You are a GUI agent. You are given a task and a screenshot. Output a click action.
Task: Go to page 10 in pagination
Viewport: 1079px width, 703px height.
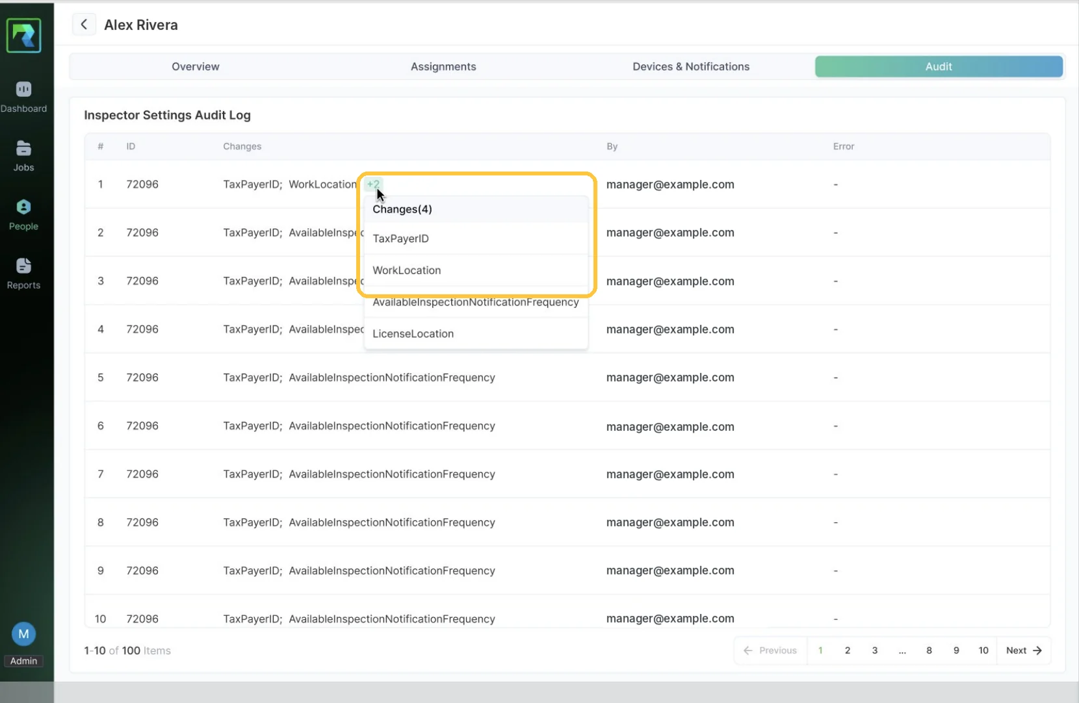tap(983, 650)
